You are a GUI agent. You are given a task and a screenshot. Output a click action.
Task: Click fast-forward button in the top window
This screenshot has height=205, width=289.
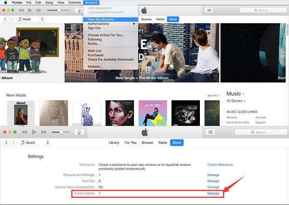point(39,10)
